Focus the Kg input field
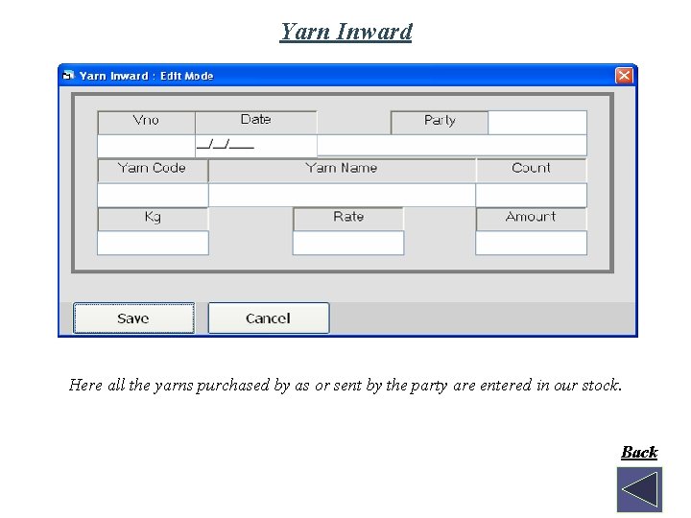Screen dimensions: 691x518 pos(153,243)
